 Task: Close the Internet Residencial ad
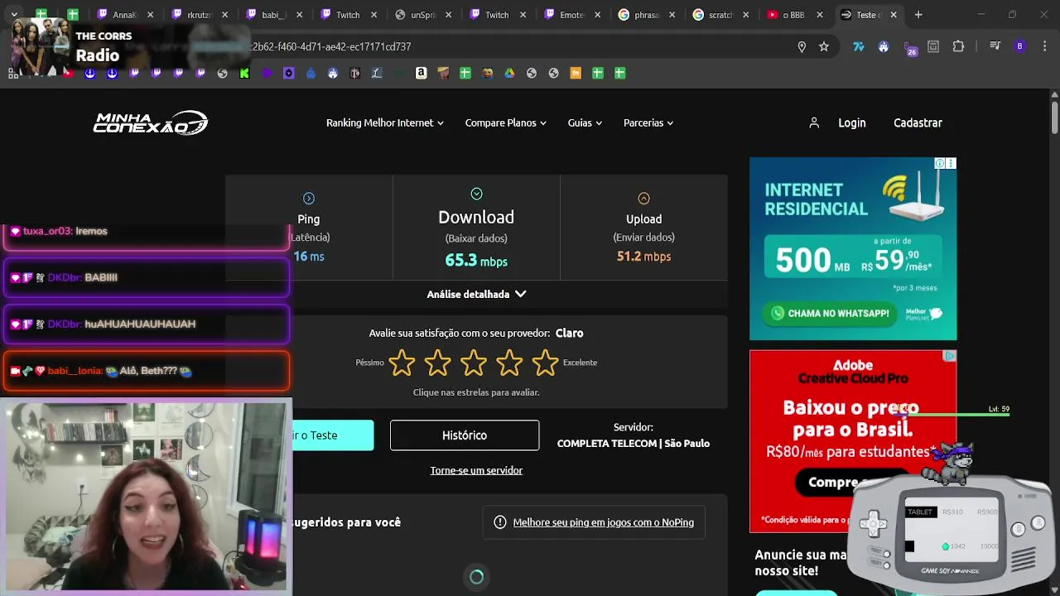click(x=951, y=163)
